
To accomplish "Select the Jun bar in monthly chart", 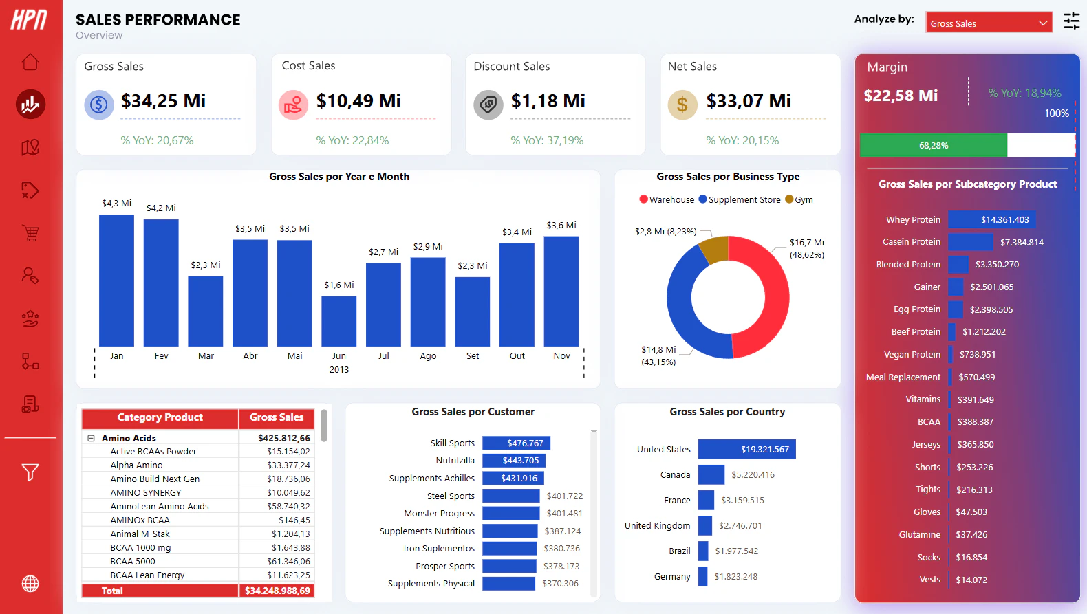I will 339,321.
